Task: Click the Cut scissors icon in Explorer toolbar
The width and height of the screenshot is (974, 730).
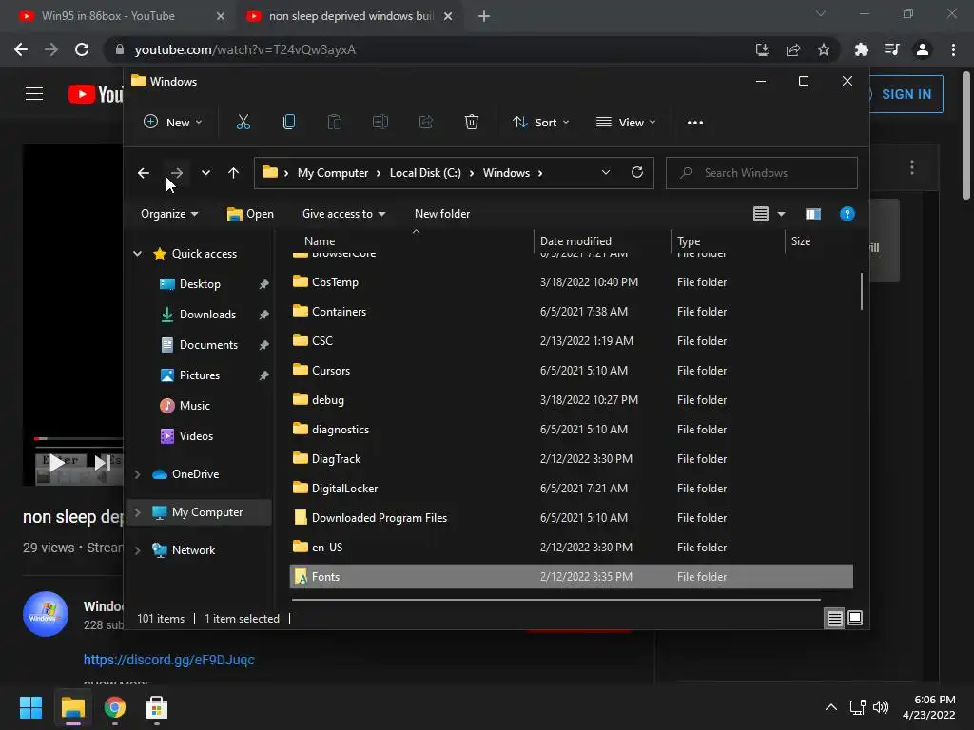Action: [243, 123]
